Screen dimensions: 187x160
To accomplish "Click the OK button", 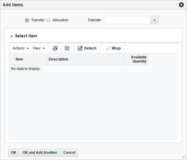I will point(14,153).
